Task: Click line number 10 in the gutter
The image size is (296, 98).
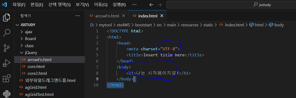Action: [96, 85]
